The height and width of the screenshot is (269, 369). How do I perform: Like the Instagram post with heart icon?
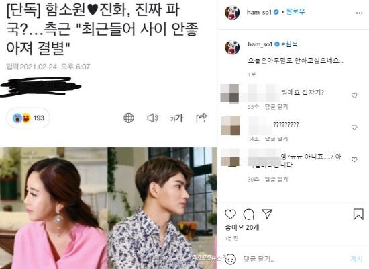230,215
